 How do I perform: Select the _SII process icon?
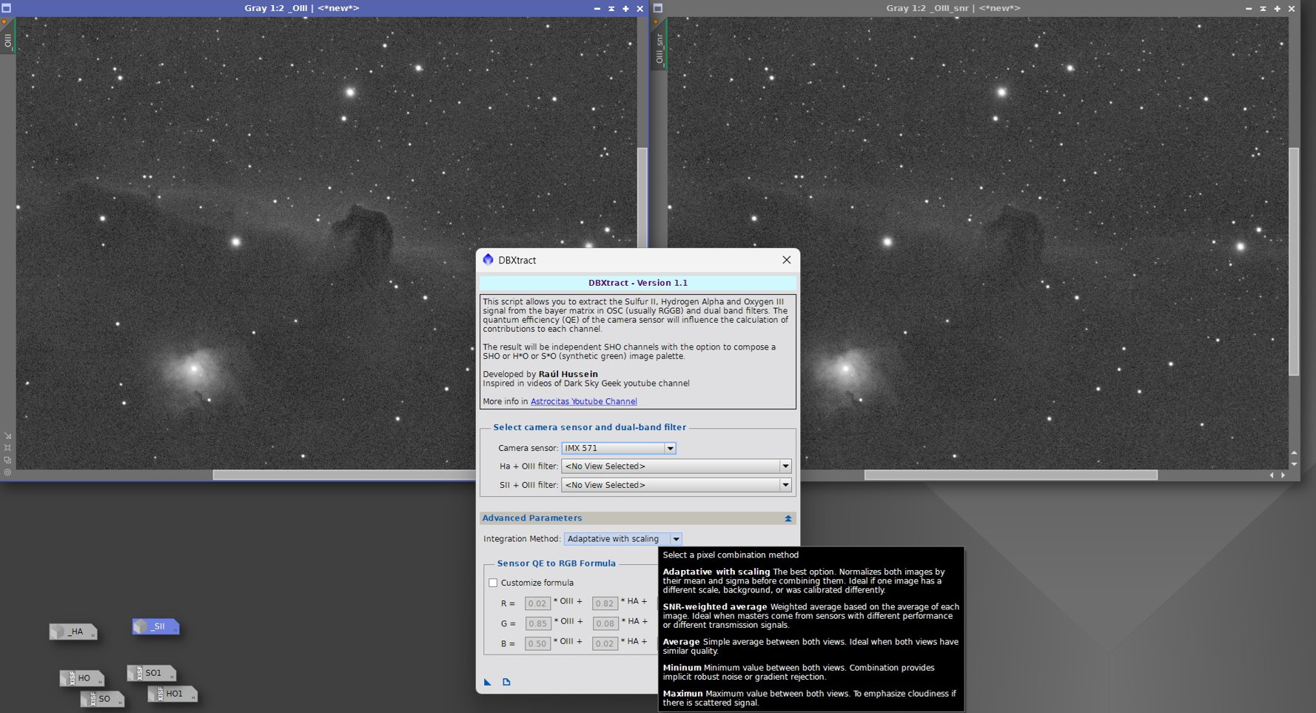[155, 626]
